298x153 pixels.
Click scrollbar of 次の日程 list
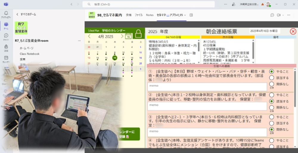pyautogui.click(x=253, y=51)
